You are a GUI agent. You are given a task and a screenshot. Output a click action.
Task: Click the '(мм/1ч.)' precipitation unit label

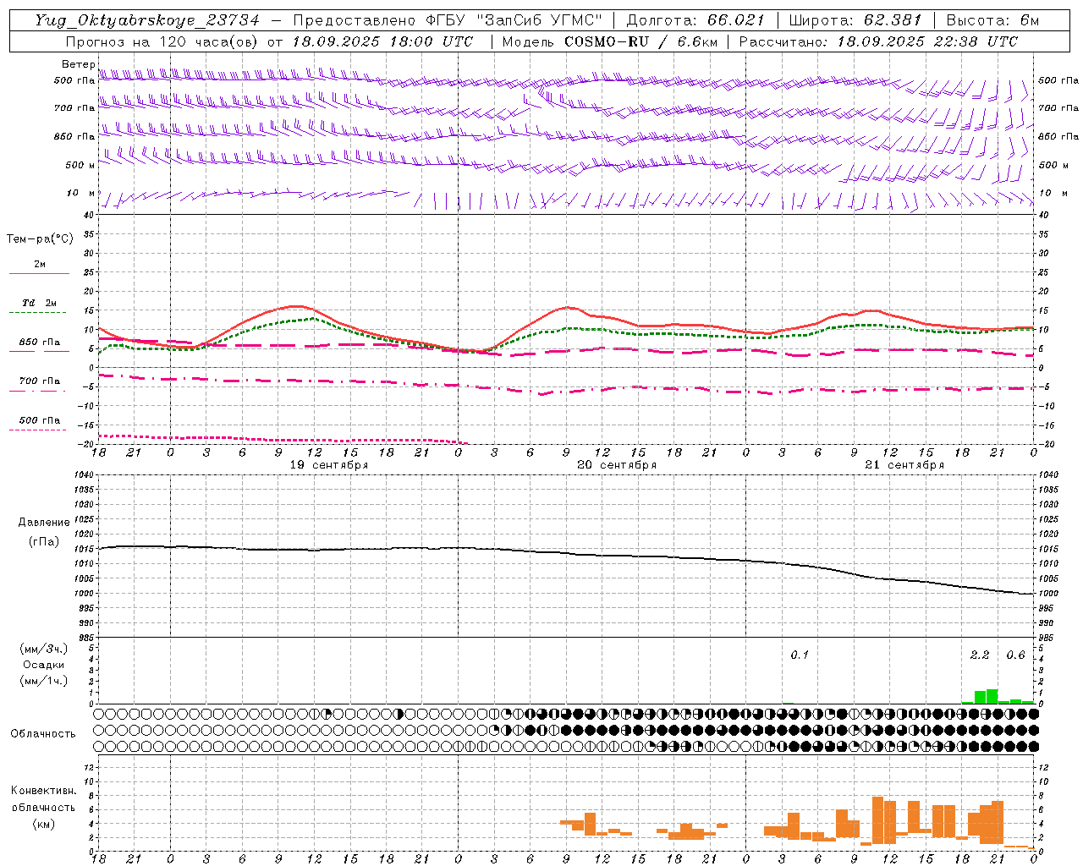(x=44, y=680)
